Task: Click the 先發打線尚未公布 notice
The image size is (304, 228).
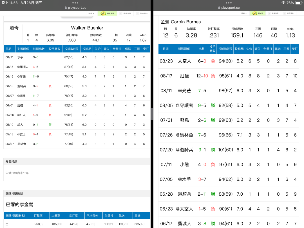Action: [x=17, y=173]
